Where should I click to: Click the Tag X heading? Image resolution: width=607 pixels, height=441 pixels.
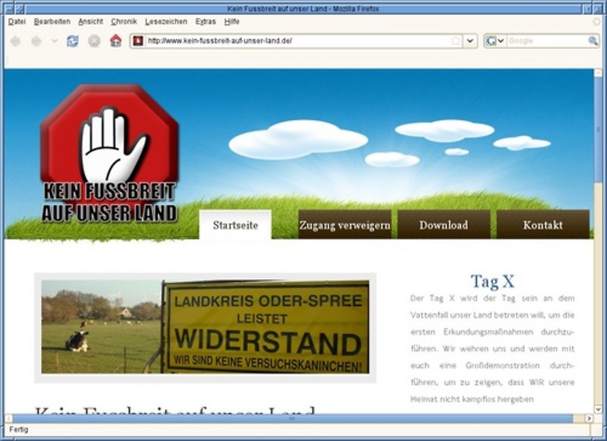492,282
